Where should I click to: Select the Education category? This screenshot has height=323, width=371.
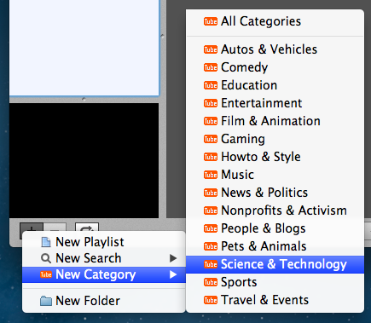click(x=275, y=85)
